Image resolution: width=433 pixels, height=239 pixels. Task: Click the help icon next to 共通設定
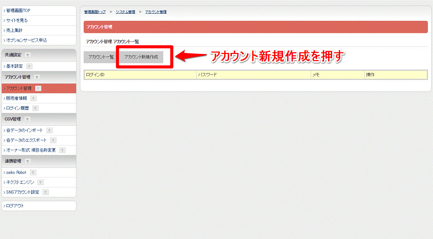tap(28, 55)
